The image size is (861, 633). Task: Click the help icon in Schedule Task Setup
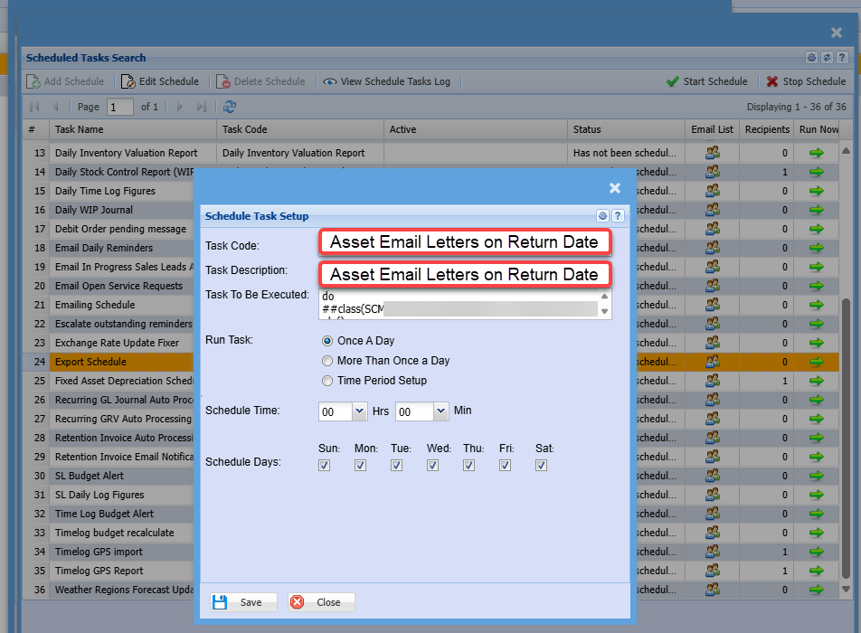(618, 216)
